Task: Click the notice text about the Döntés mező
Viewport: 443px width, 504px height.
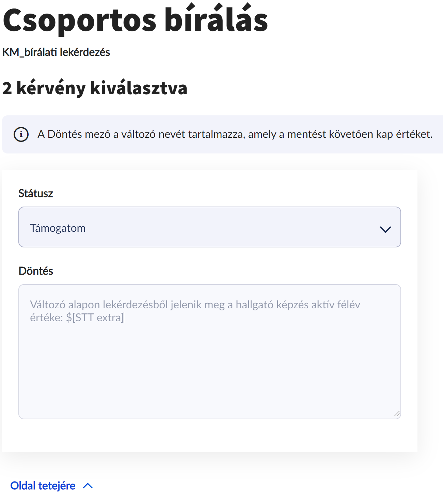Action: click(x=235, y=134)
